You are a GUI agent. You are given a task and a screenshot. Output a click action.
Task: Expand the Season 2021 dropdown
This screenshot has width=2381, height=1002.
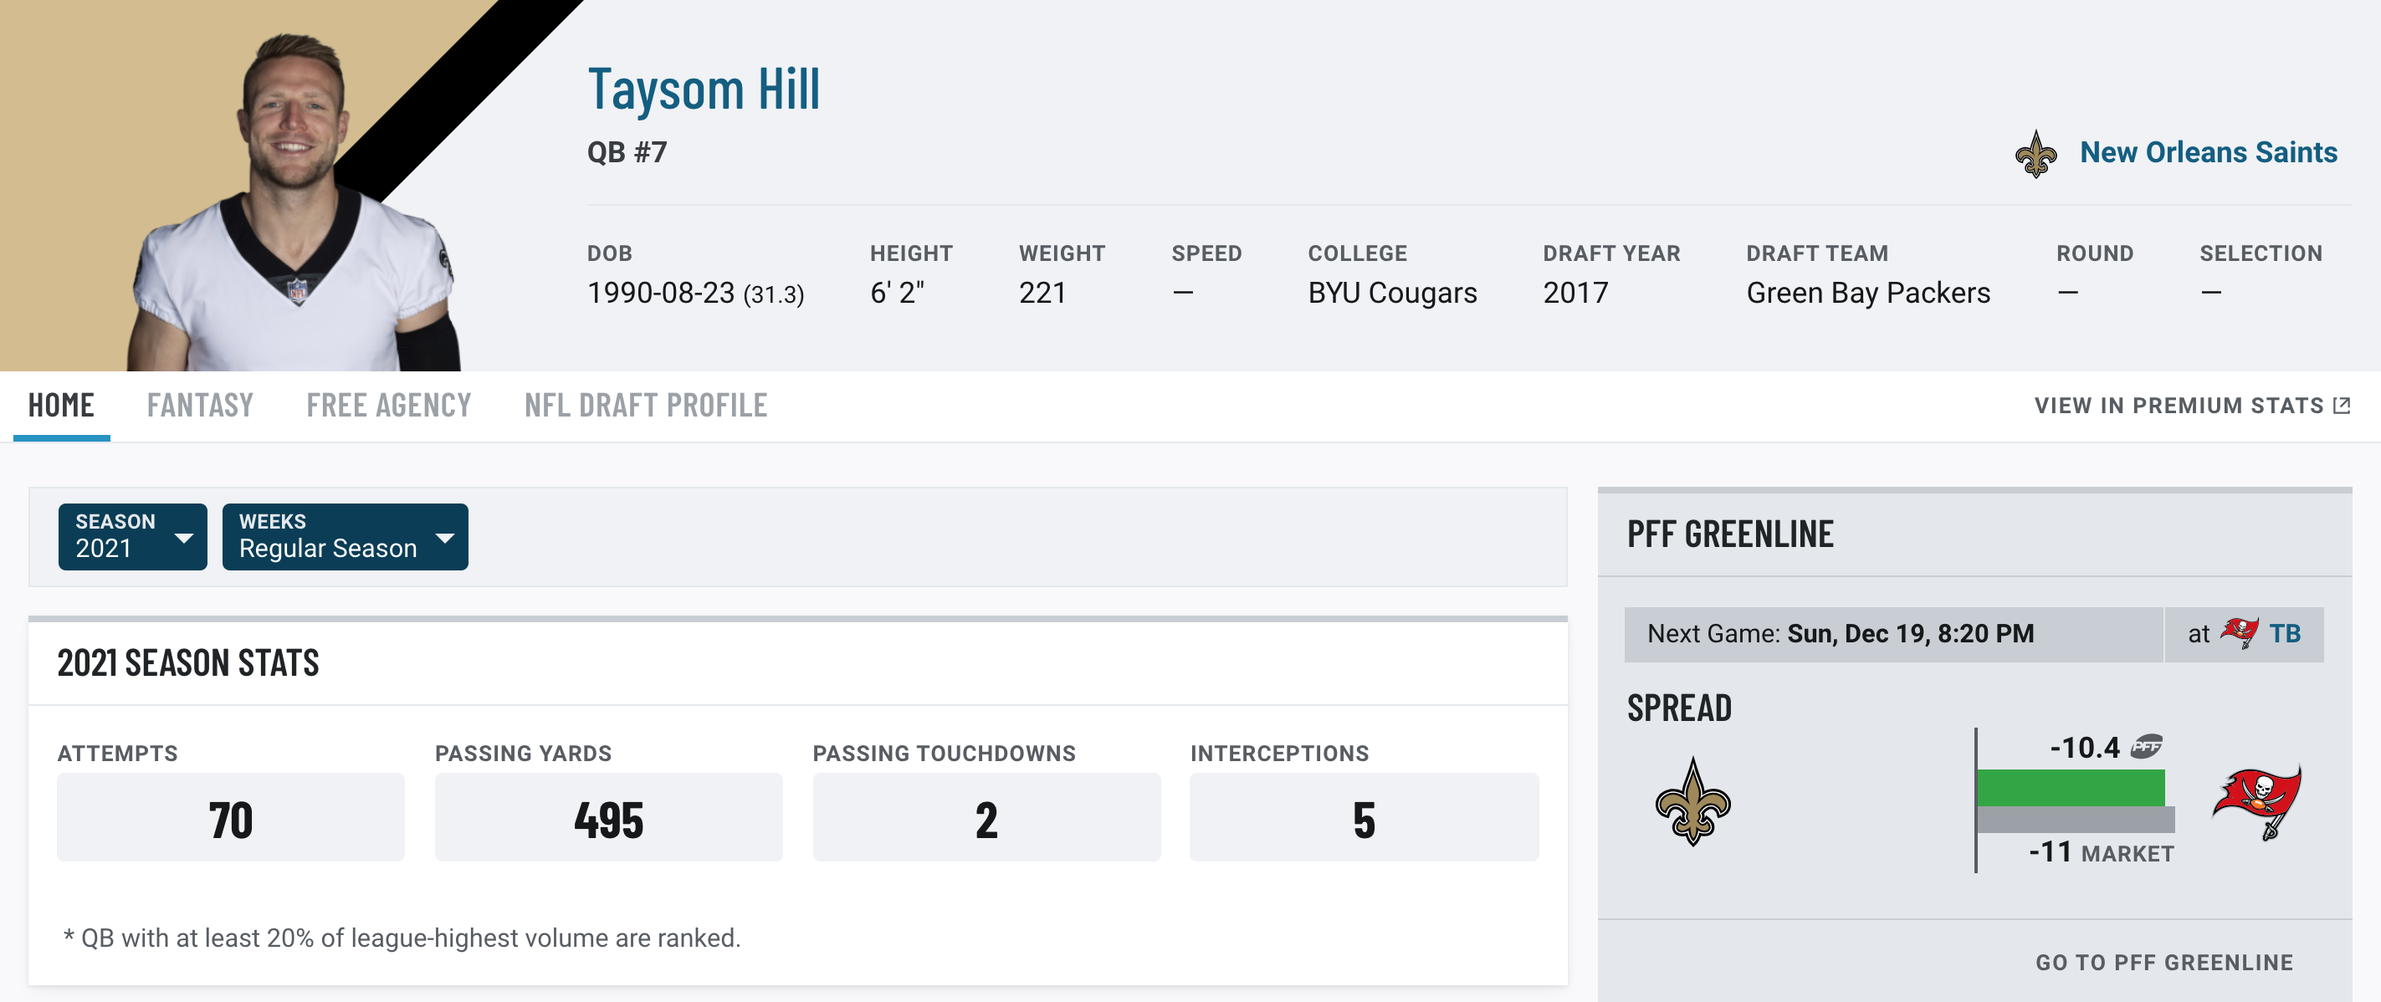132,534
